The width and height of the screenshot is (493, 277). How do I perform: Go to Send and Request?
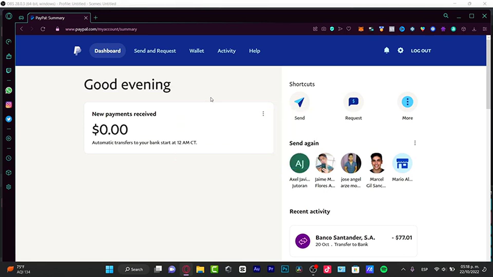tap(155, 51)
